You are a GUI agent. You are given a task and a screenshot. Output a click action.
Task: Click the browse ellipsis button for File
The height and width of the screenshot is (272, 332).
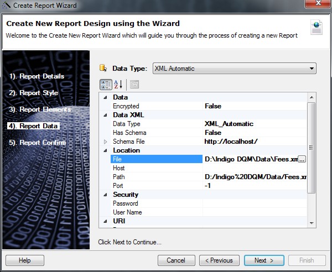[302, 159]
